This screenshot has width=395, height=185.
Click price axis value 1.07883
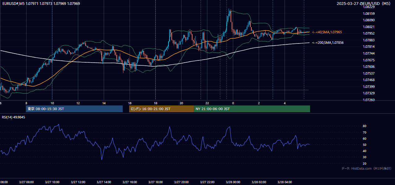click(x=369, y=40)
